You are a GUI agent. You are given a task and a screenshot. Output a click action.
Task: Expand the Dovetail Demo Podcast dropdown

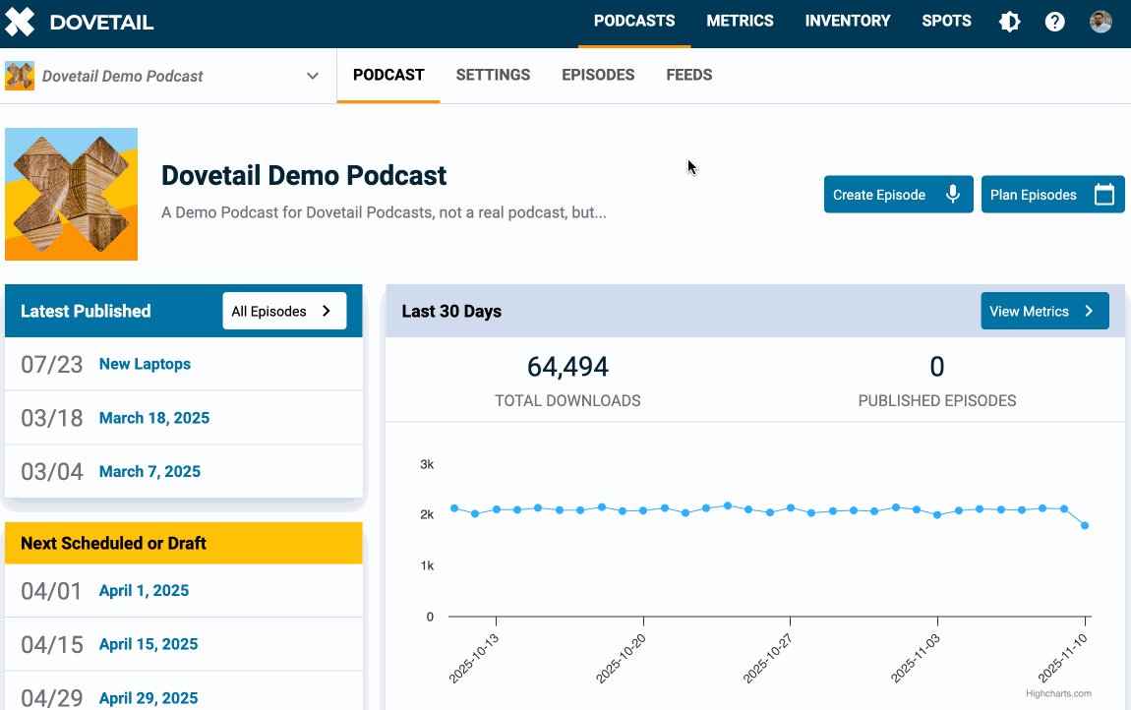point(313,76)
